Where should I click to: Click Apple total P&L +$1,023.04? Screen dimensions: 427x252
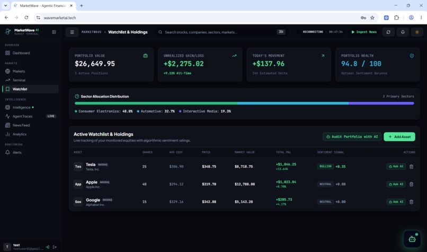click(286, 182)
